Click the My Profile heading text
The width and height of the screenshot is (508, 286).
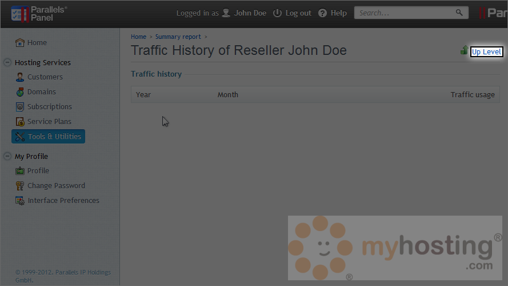point(31,156)
